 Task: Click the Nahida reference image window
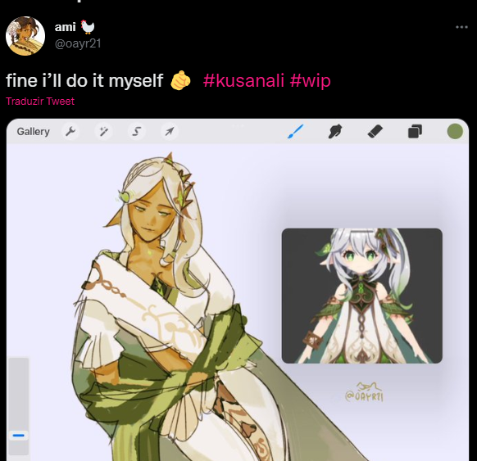[362, 296]
